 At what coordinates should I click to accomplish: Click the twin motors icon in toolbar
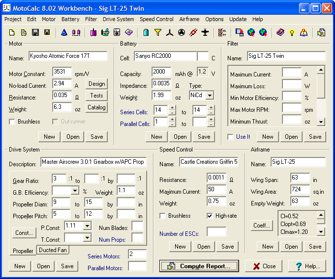point(76,32)
